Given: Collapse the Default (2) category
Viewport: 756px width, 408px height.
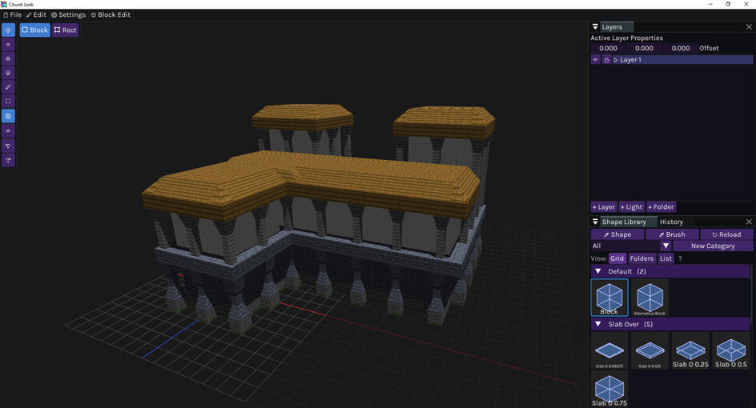Looking at the screenshot, I should point(598,272).
